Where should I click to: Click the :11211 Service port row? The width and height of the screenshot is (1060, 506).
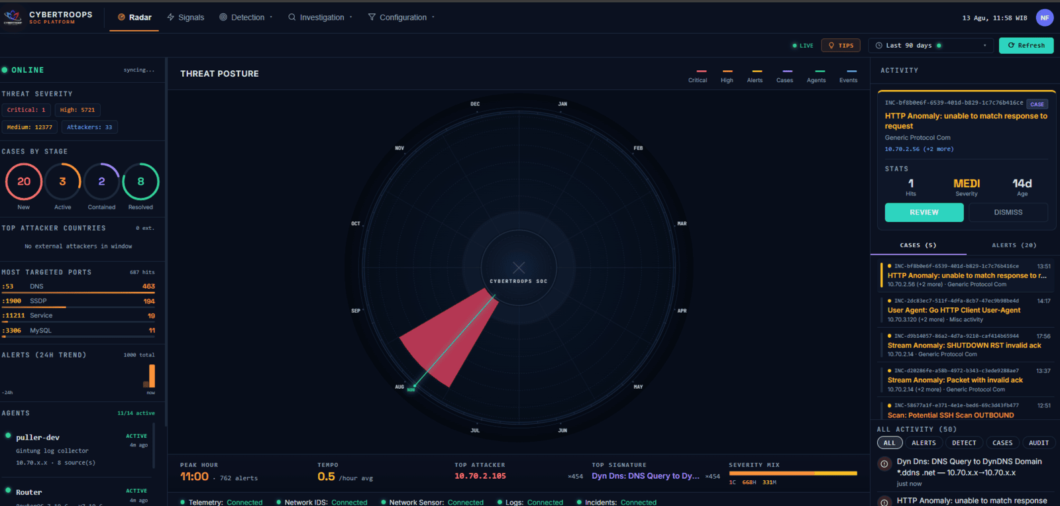[78, 316]
